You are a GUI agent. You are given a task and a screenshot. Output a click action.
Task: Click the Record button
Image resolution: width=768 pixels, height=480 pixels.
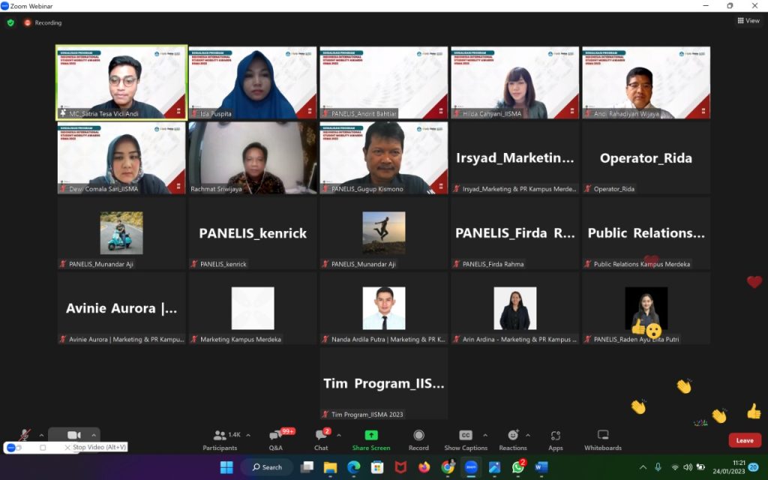pos(418,439)
